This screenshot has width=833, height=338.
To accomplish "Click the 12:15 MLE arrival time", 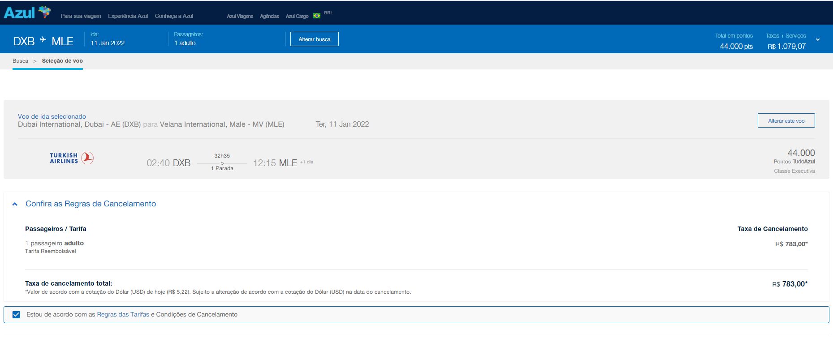I will [x=275, y=163].
